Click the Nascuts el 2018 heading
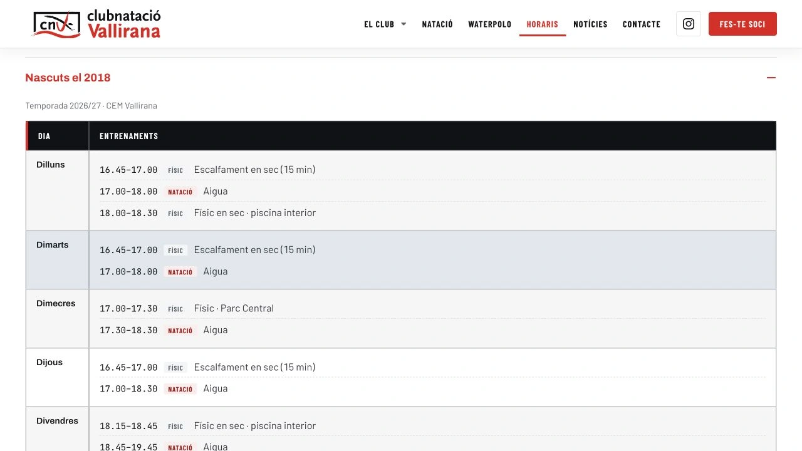 pyautogui.click(x=68, y=78)
